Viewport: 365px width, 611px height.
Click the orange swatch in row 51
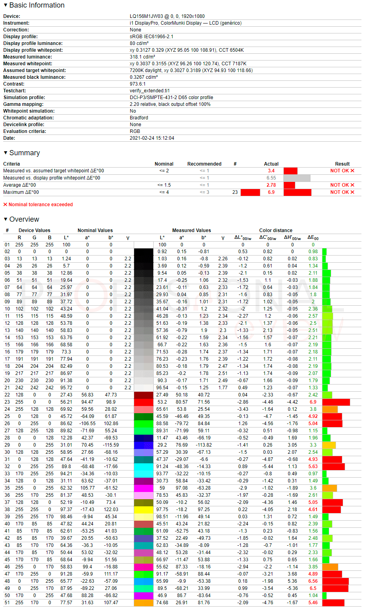coord(144,603)
